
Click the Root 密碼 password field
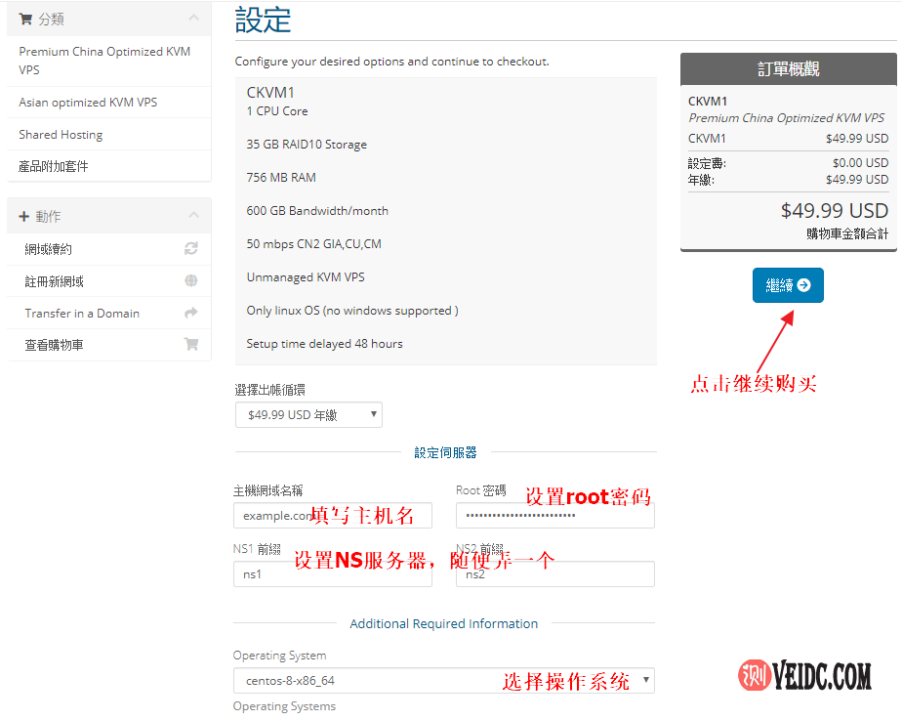point(555,515)
